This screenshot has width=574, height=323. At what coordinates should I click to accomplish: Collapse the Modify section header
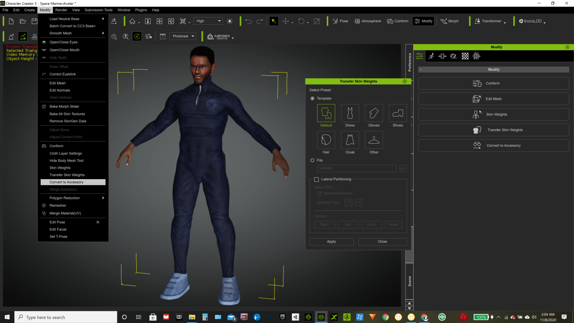pyautogui.click(x=421, y=70)
